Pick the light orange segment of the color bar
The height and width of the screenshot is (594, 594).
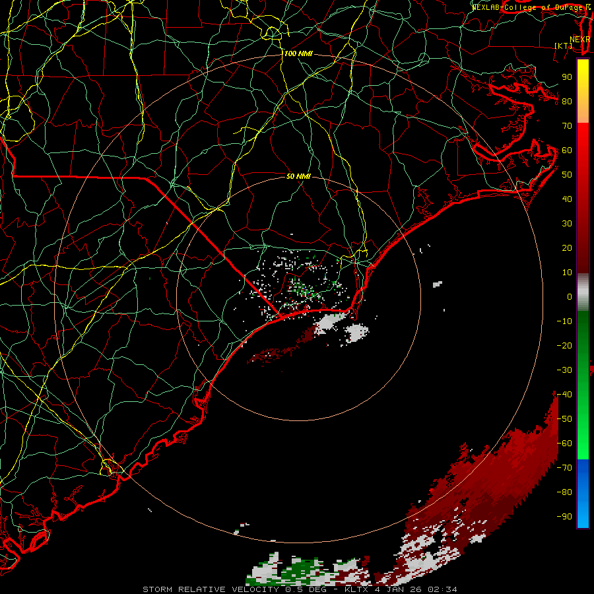click(x=583, y=114)
